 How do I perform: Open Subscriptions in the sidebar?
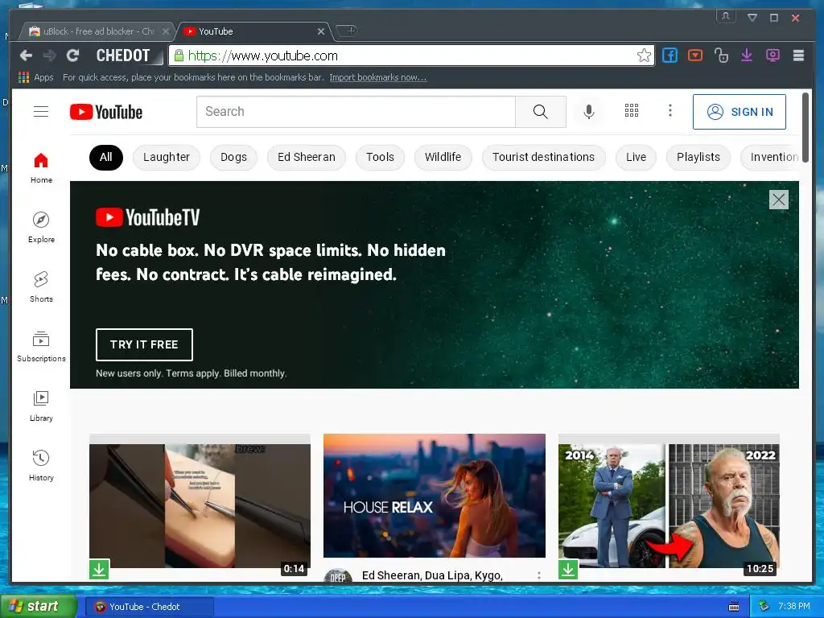click(x=41, y=347)
